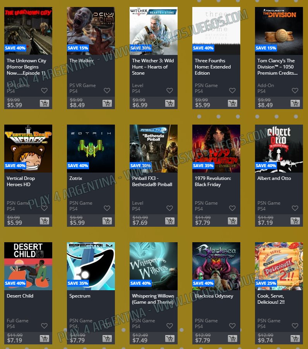The image size is (308, 349).
Task: Add Cook, Serve, Delicious! 2 to cart
Action: pos(295,339)
